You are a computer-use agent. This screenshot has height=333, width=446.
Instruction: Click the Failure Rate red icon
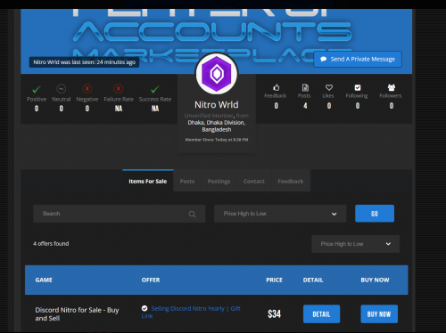tap(119, 89)
